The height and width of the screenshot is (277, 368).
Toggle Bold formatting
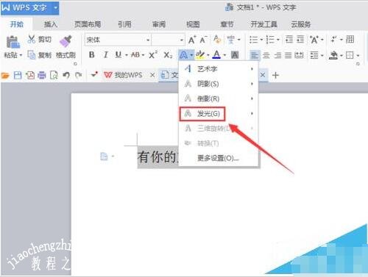[91, 54]
